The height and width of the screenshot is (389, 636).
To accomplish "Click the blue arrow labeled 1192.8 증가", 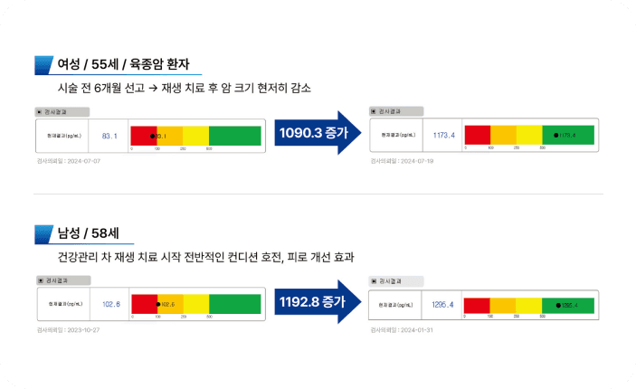I will tap(318, 304).
